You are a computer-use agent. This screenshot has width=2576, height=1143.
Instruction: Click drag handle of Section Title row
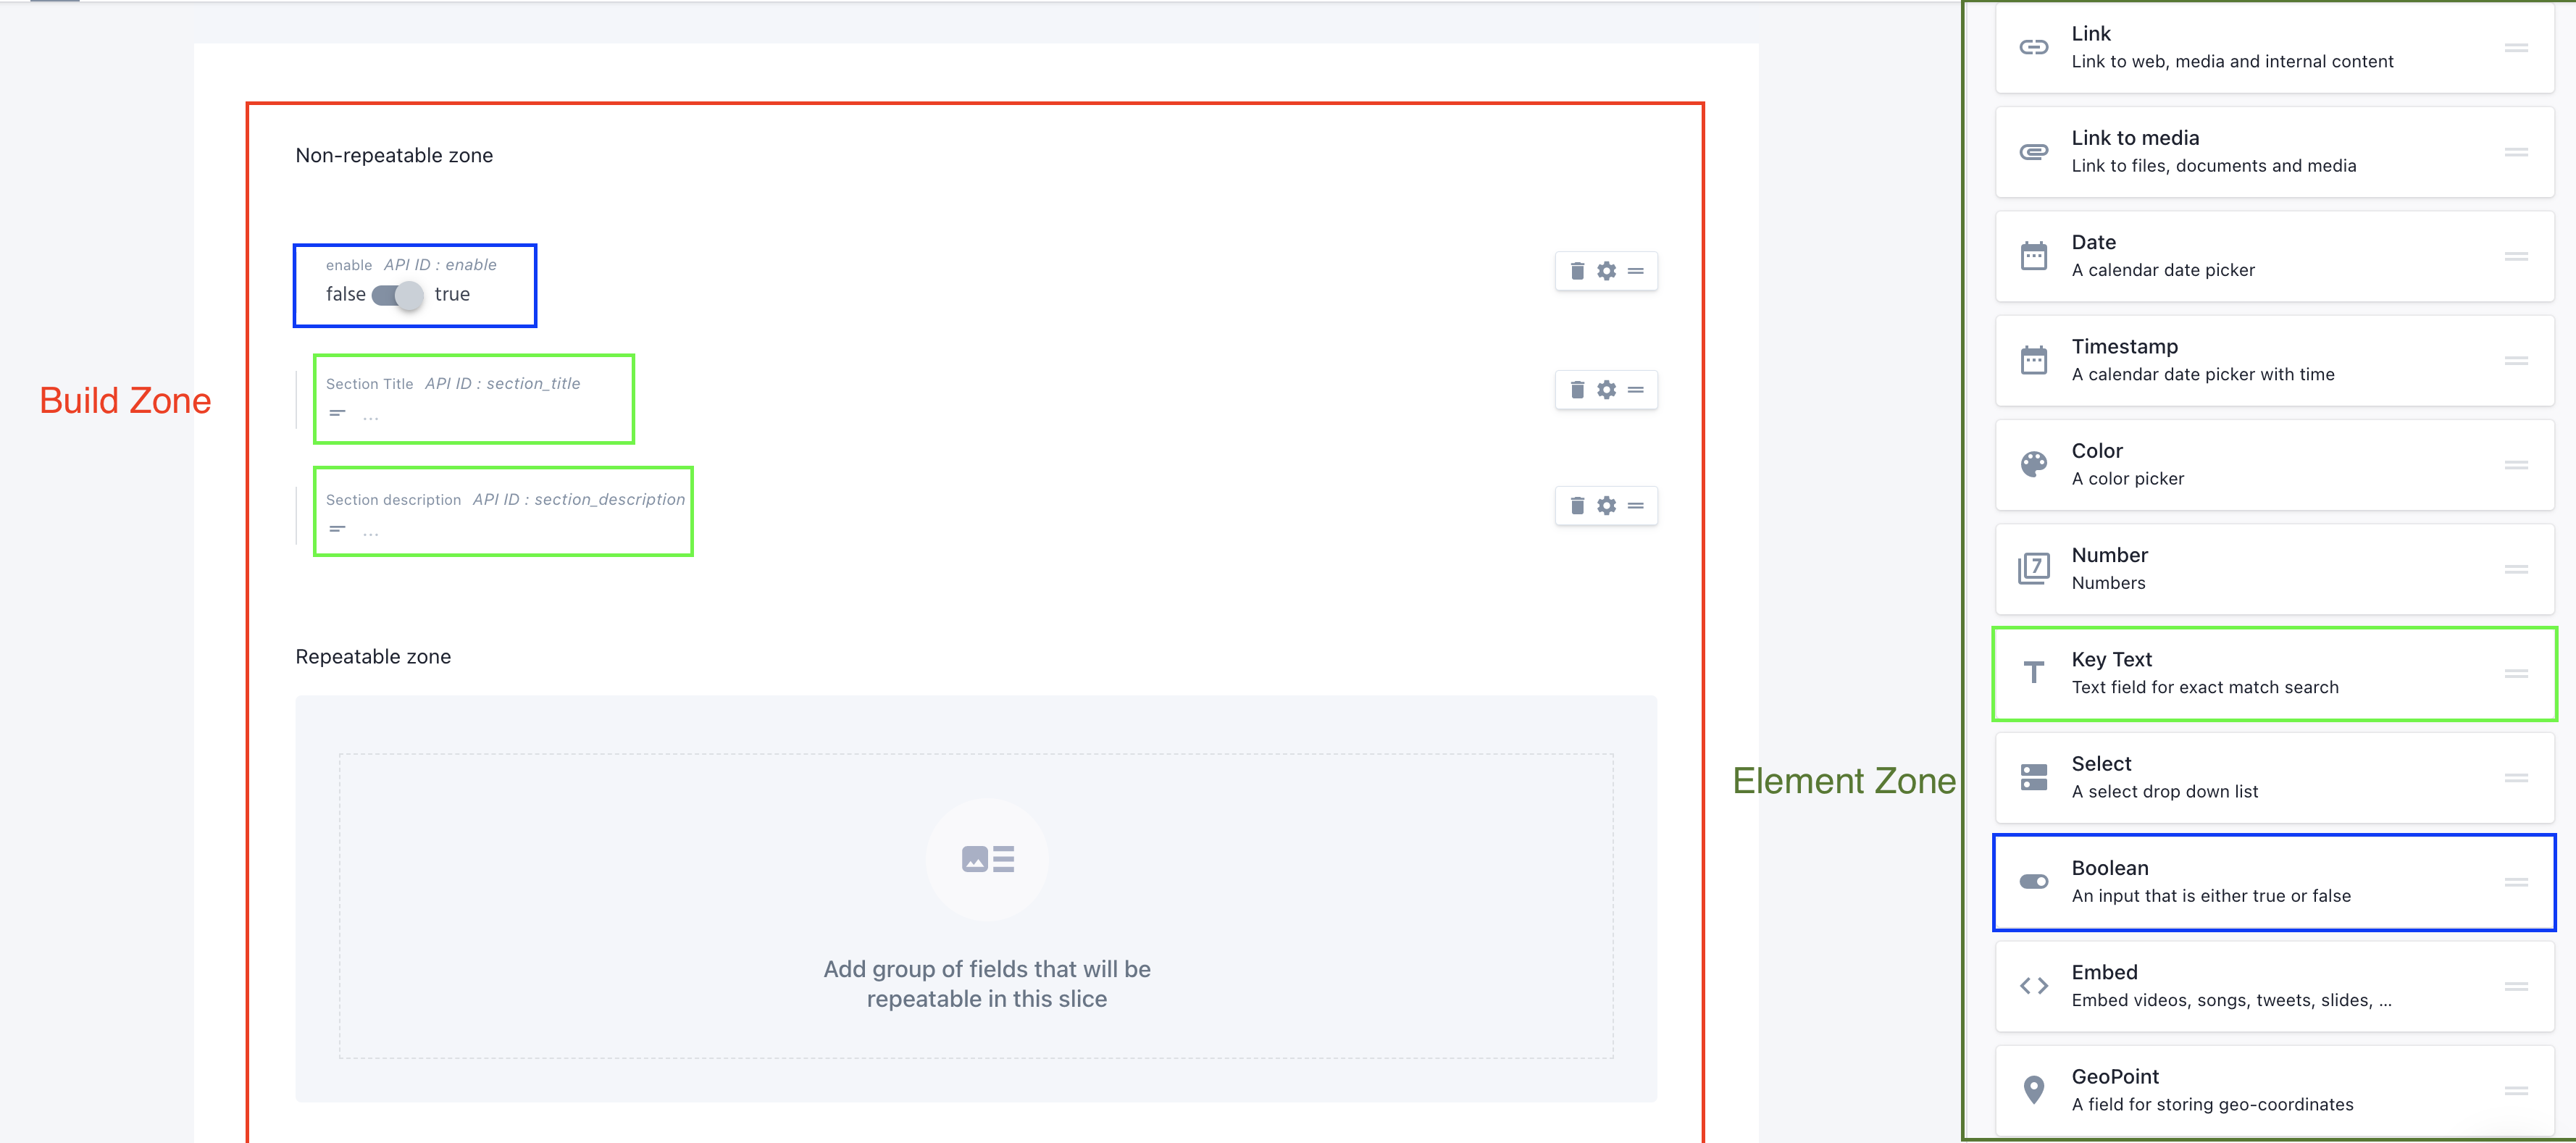coord(1636,390)
